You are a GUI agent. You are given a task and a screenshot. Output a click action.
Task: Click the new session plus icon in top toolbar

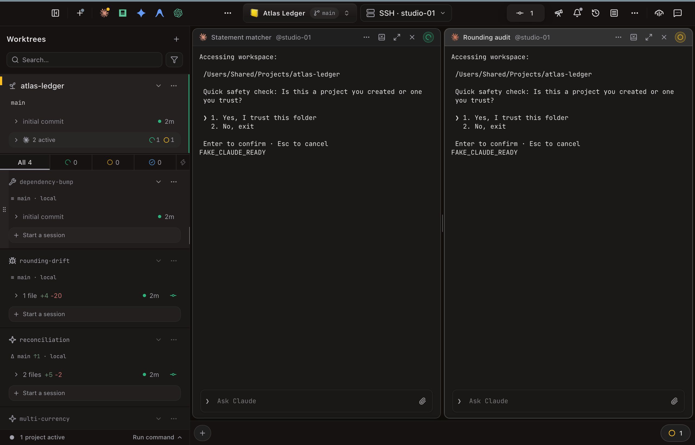pyautogui.click(x=80, y=13)
